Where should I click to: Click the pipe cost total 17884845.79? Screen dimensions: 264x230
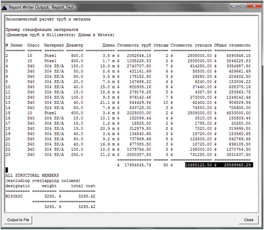(137, 165)
